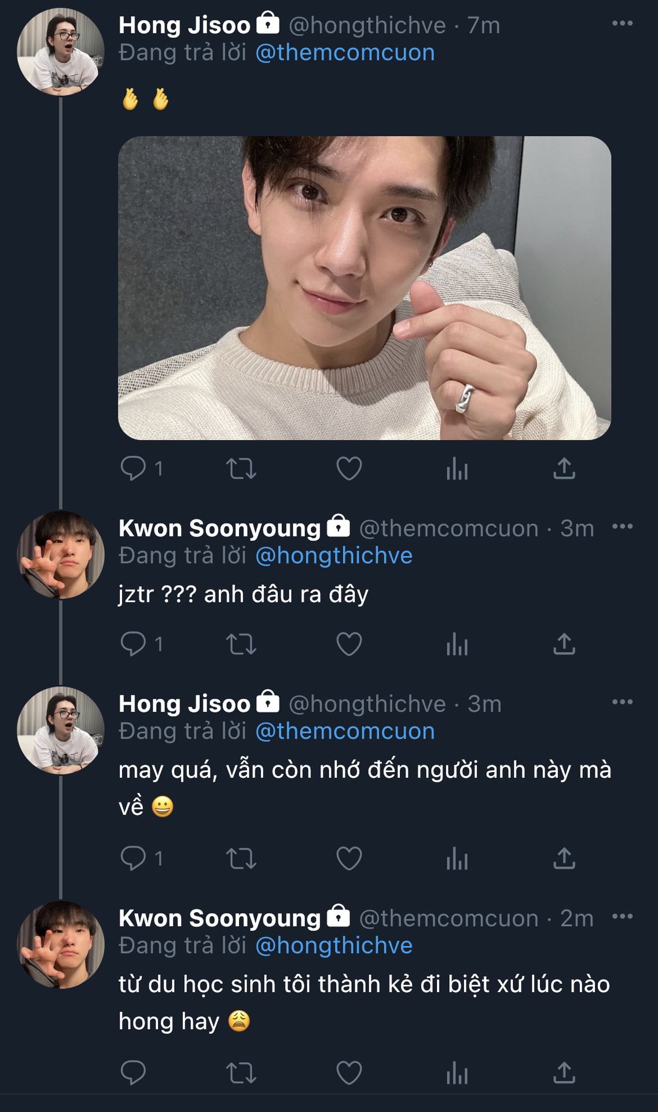The image size is (658, 1112).
Task: Open more options on "may quá" tweet
Action: pos(622,702)
